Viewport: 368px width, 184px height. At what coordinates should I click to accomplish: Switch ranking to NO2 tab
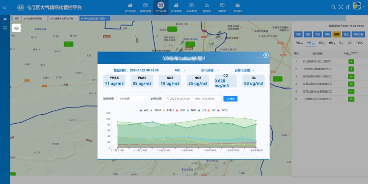332,43
